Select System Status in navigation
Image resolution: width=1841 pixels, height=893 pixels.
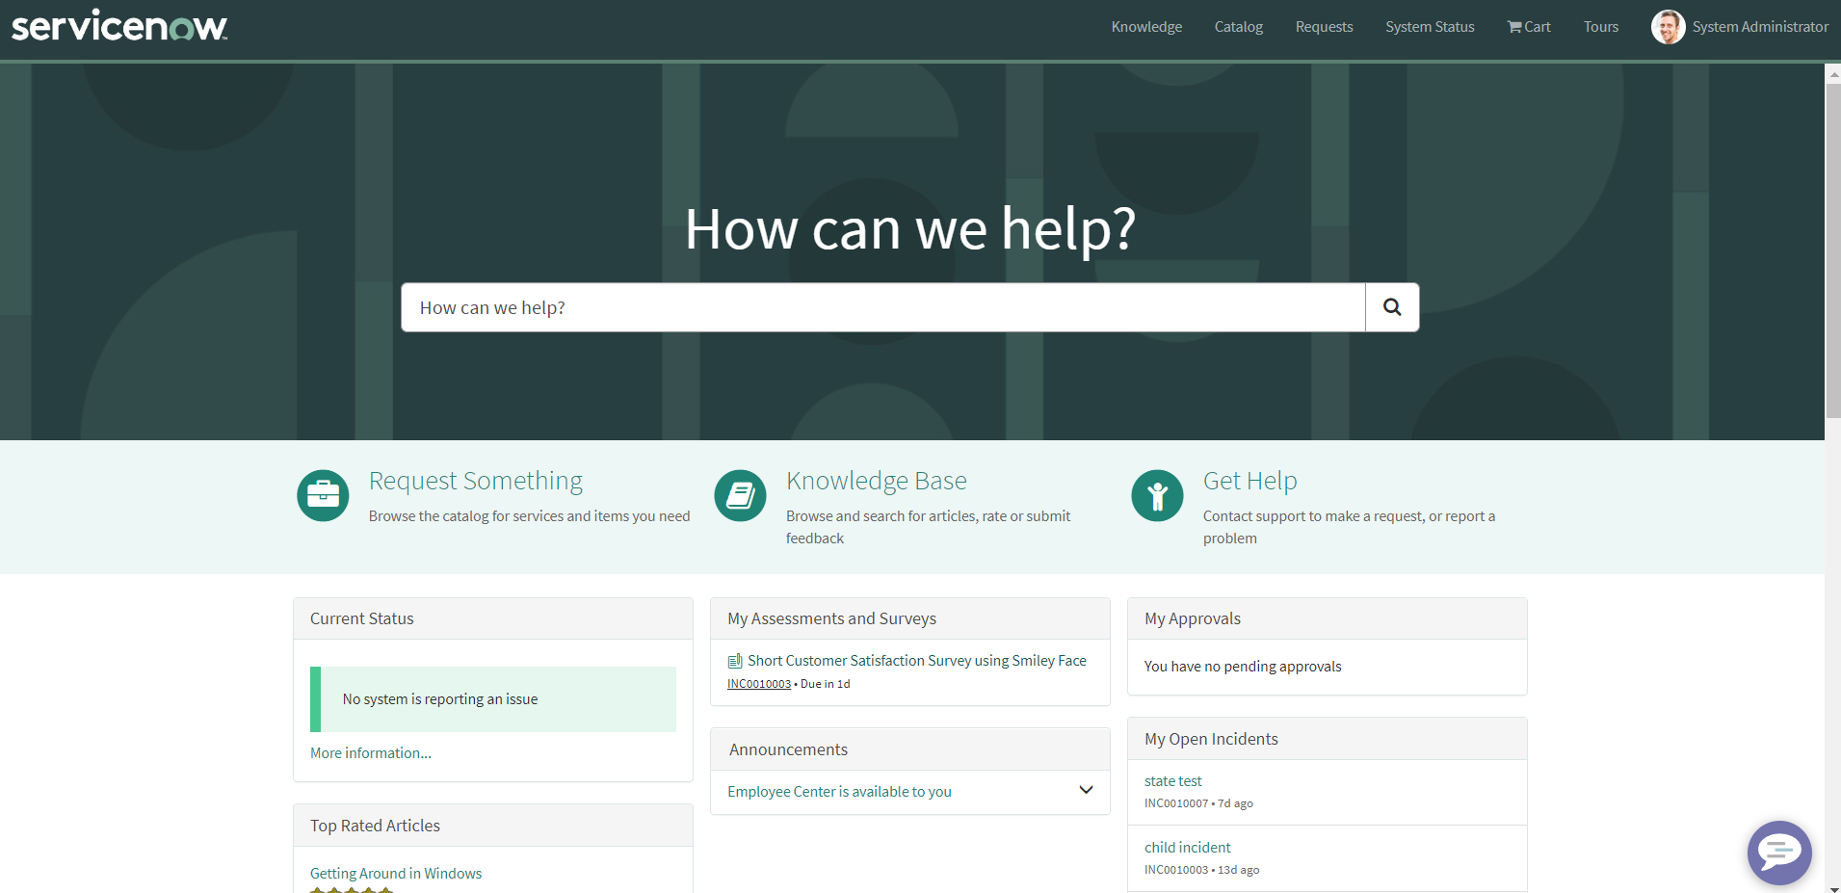pos(1430,27)
